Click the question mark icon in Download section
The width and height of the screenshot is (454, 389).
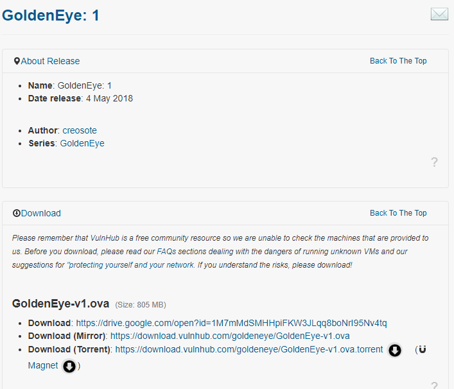[434, 385]
